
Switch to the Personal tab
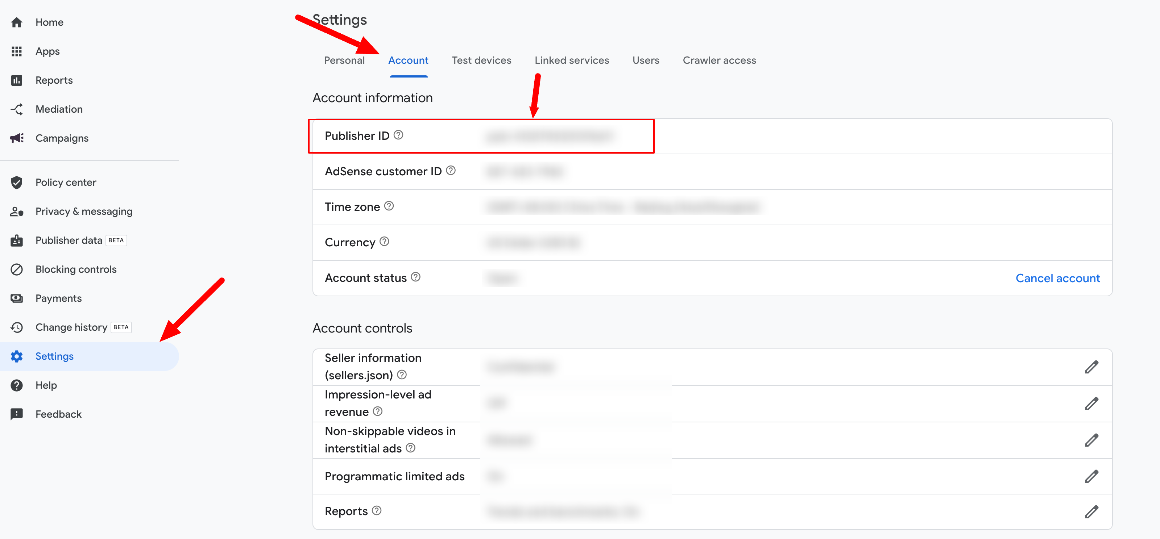pyautogui.click(x=344, y=60)
